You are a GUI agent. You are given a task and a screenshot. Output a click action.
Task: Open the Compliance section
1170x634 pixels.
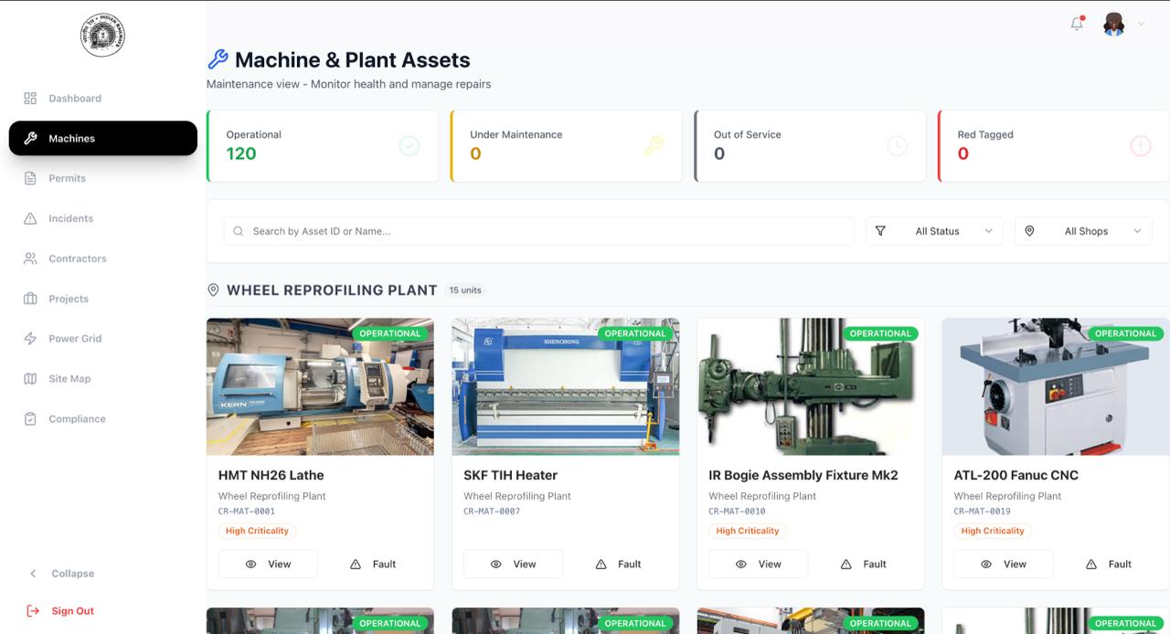pos(102,418)
